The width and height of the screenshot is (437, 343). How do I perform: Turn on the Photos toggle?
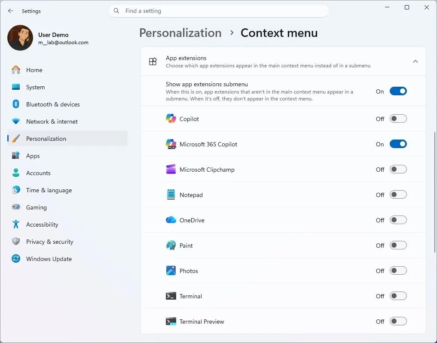[x=398, y=270]
